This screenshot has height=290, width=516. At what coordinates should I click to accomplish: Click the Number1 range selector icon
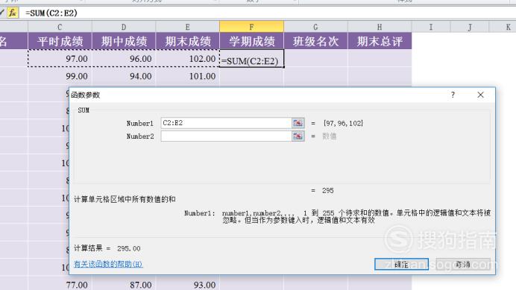(x=298, y=123)
